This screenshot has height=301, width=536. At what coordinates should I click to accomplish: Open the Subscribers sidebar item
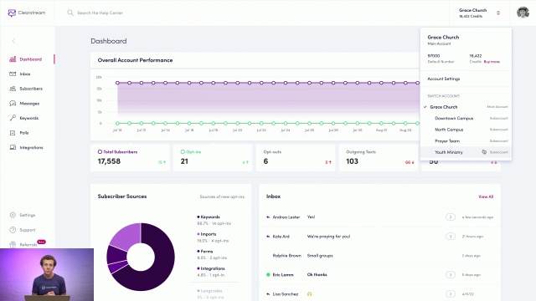click(x=31, y=89)
